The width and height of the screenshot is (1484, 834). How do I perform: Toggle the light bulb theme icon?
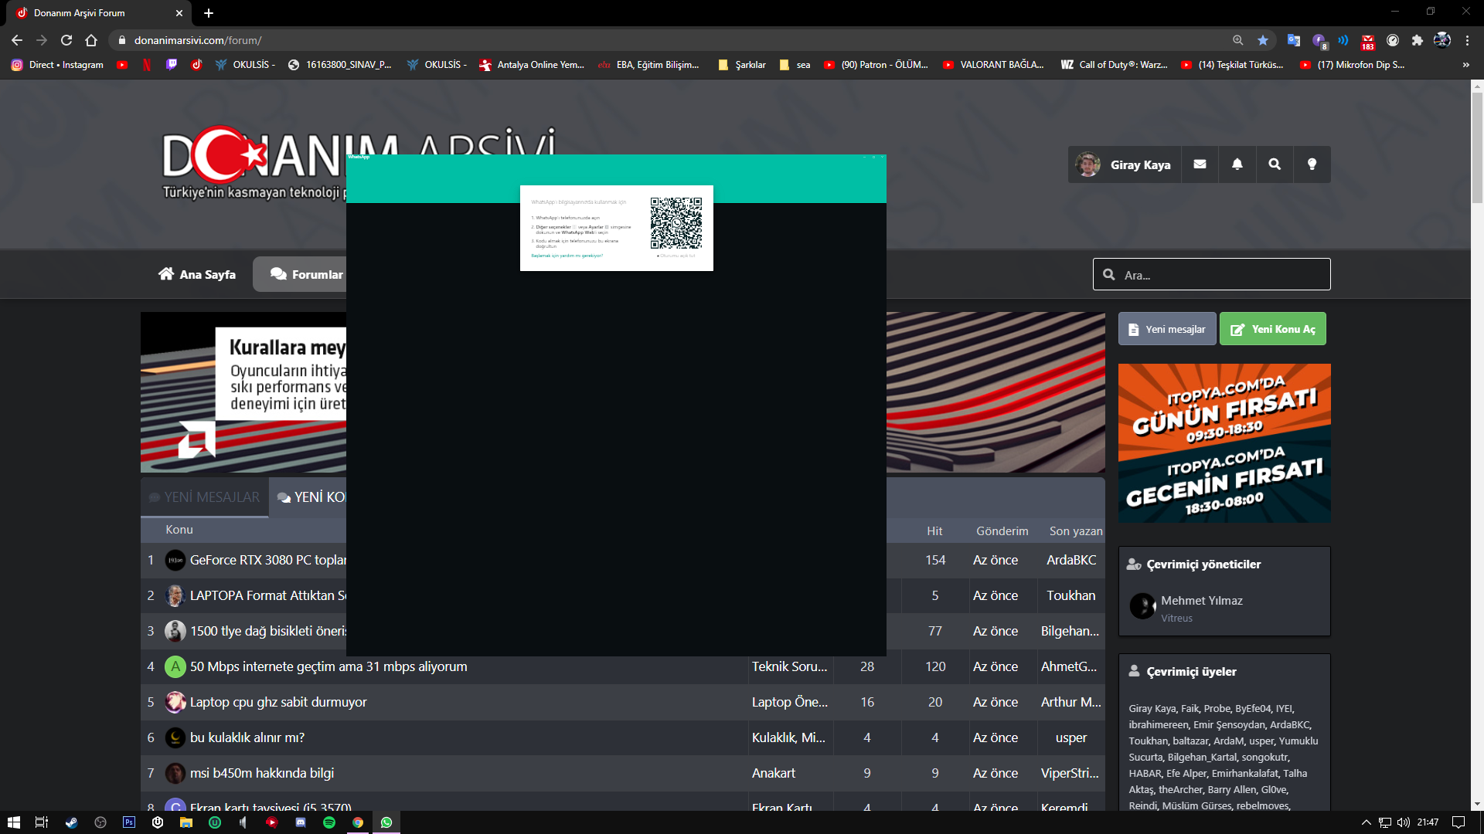pos(1312,164)
